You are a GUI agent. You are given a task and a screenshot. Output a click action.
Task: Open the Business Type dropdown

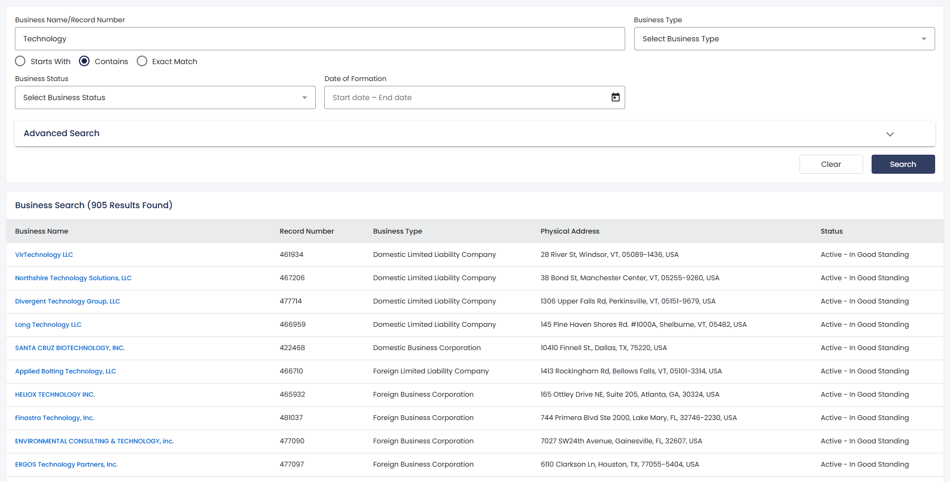point(784,39)
